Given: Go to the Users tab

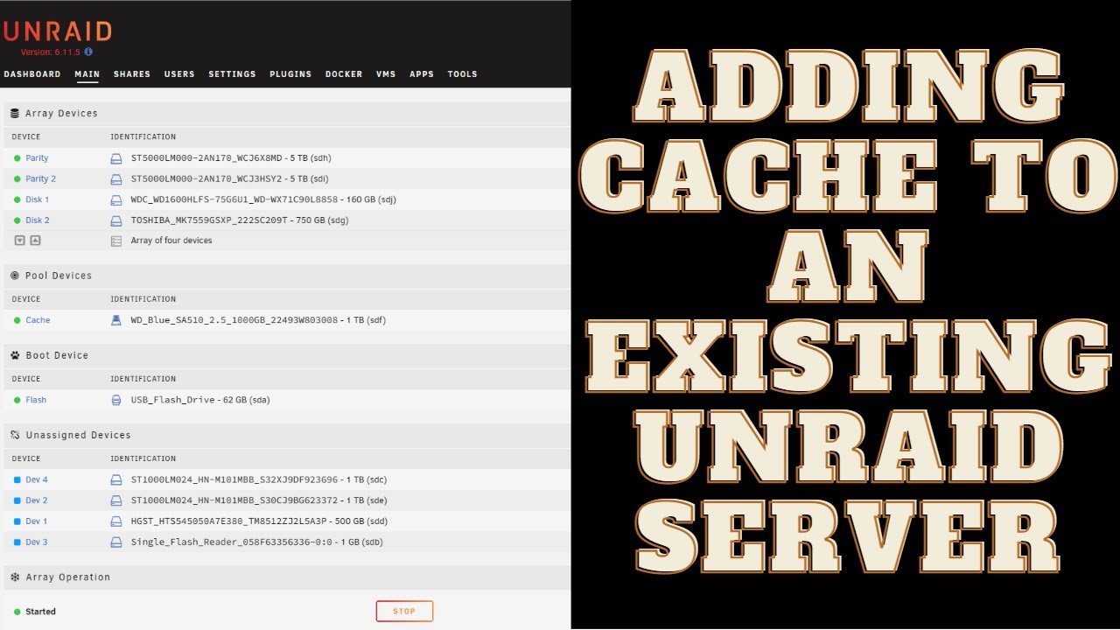Looking at the screenshot, I should pos(179,74).
